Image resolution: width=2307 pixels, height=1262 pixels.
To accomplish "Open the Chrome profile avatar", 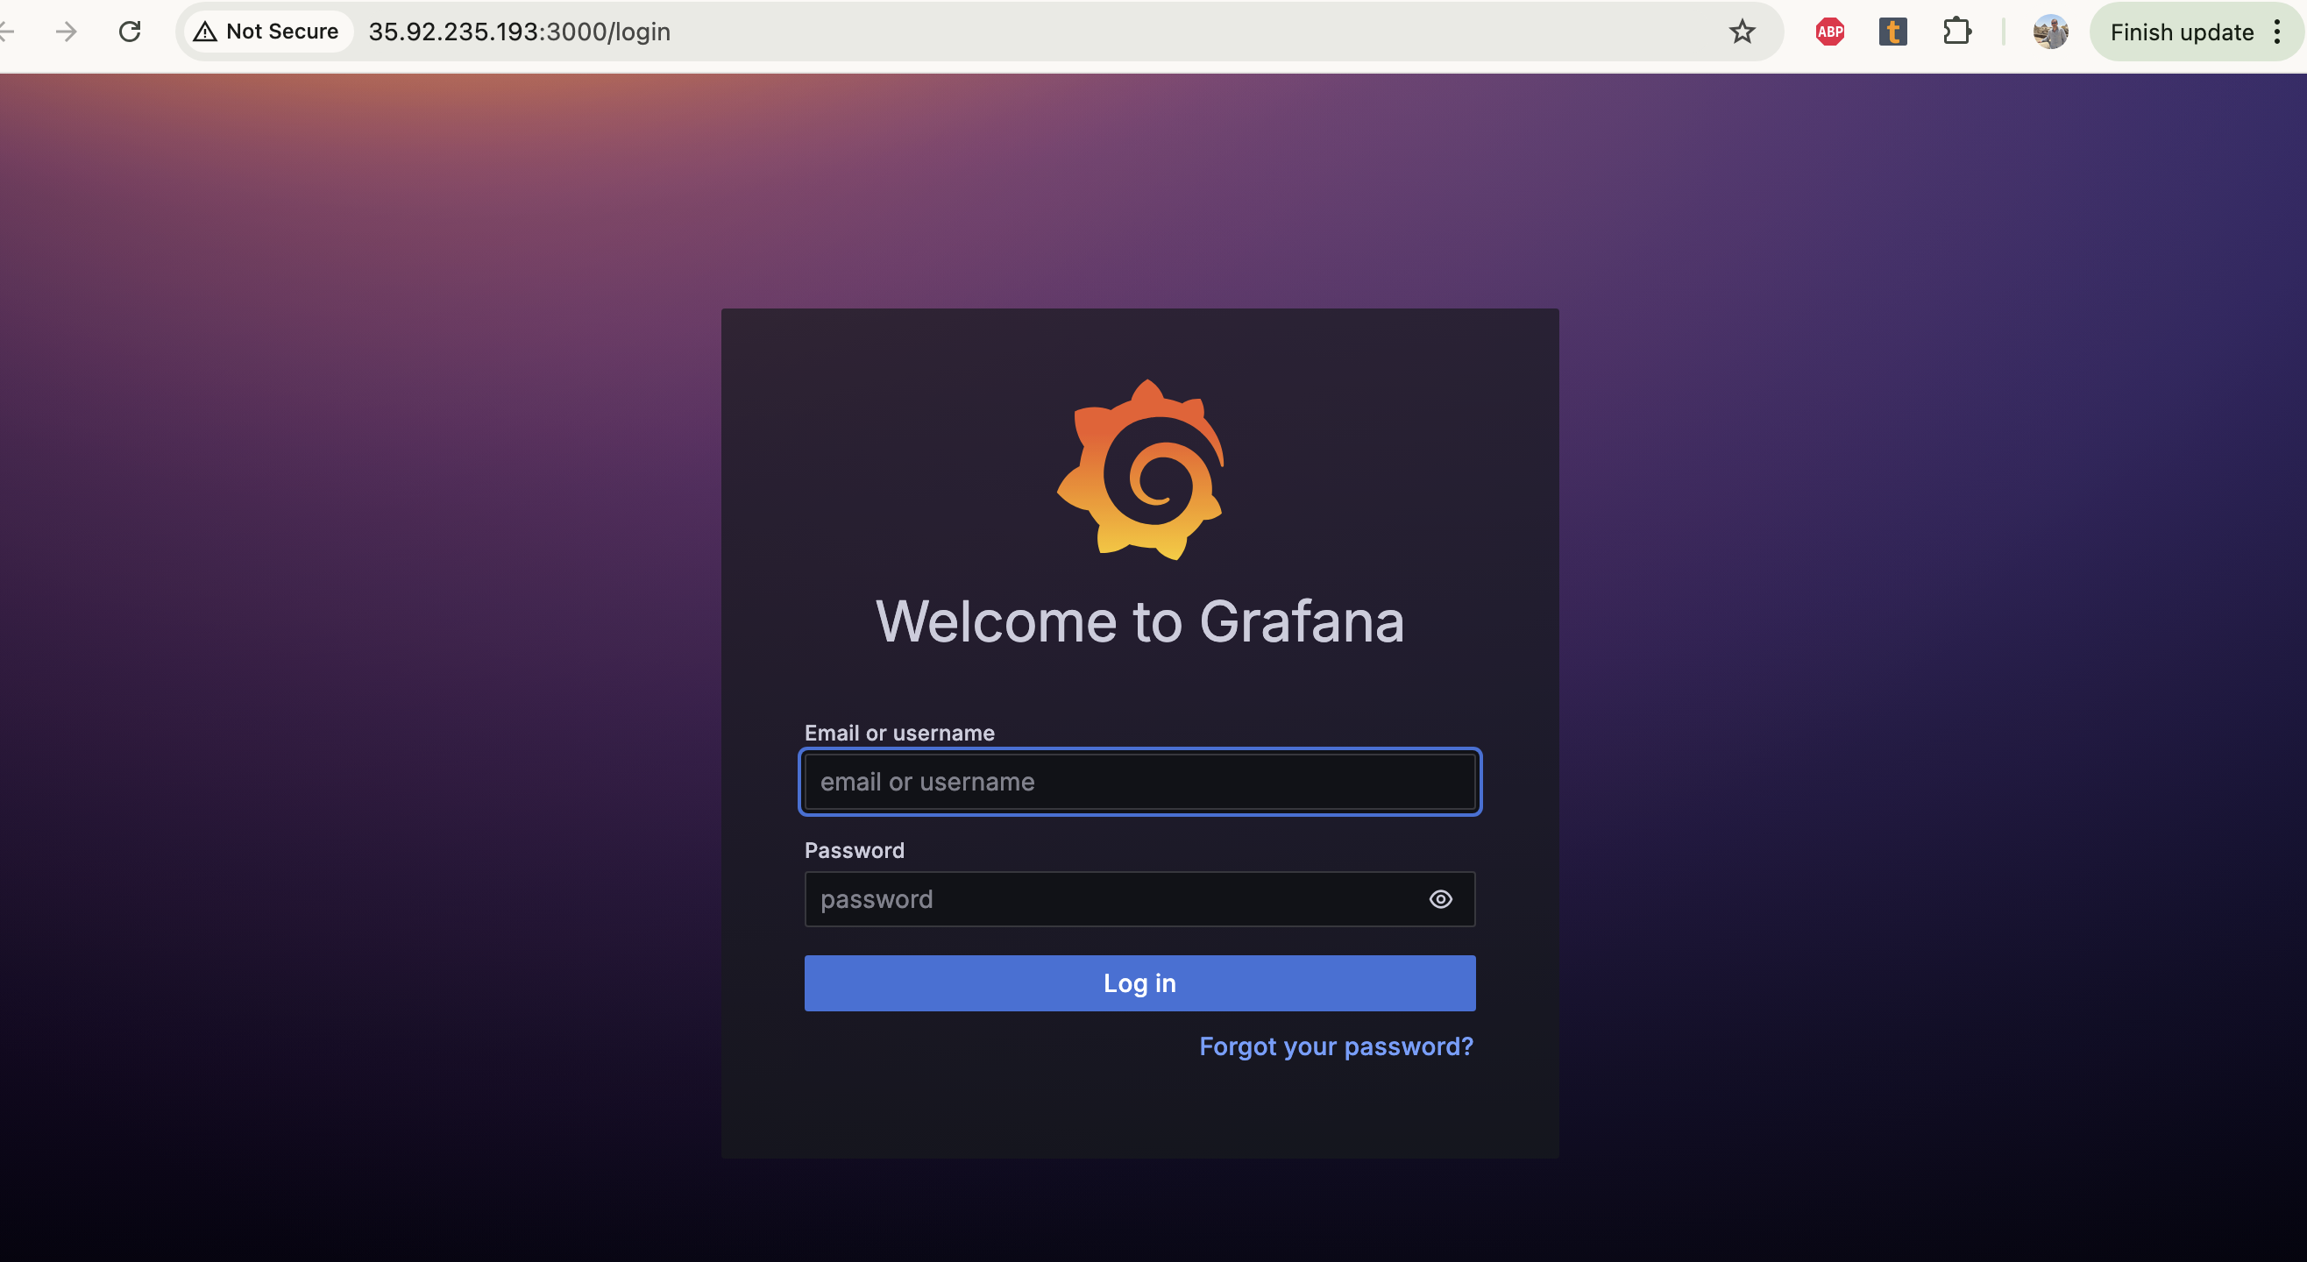I will 2050,32.
